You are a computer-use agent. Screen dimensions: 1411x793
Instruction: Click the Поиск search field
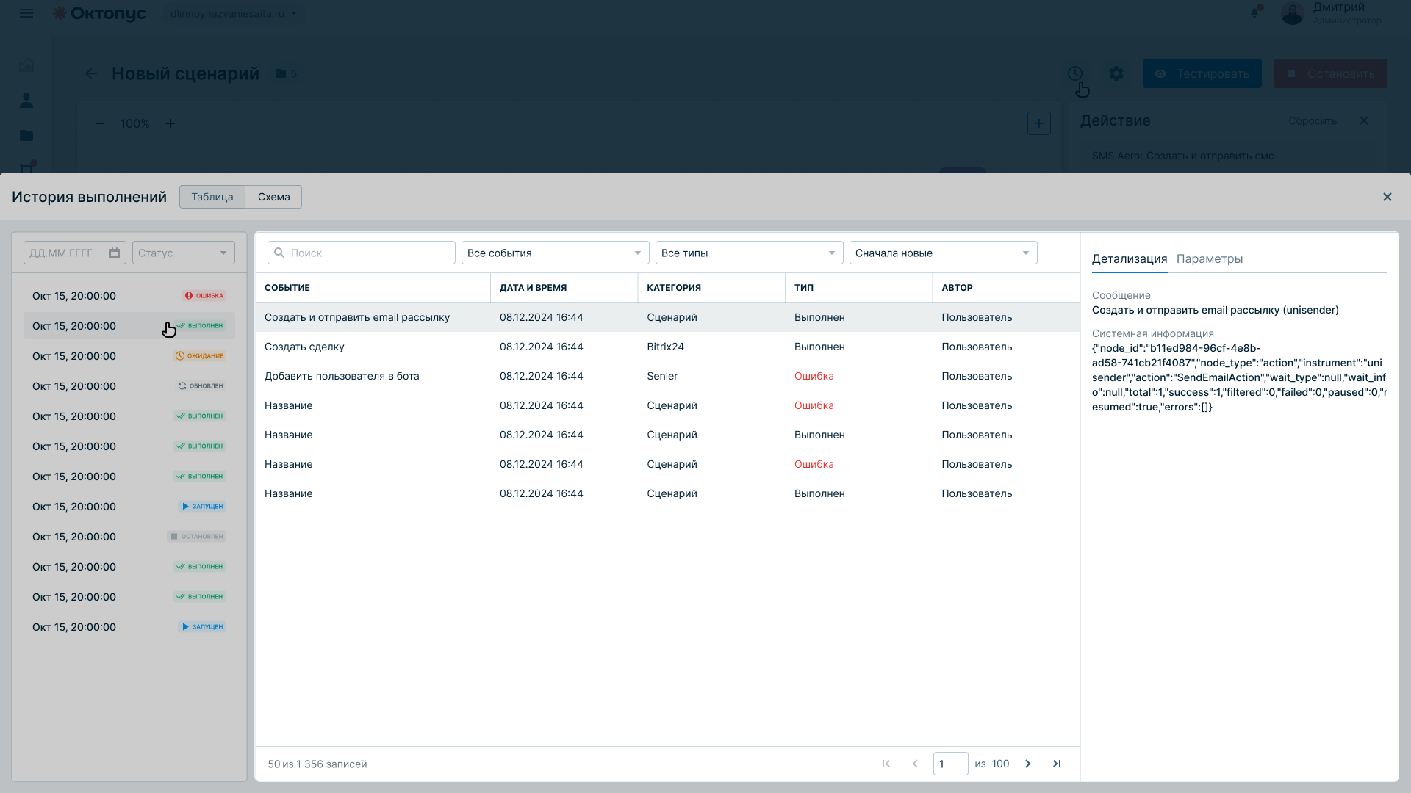click(362, 253)
